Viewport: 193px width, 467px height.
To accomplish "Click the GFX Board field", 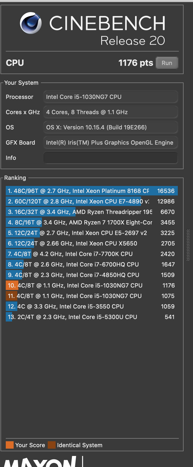I will (110, 143).
